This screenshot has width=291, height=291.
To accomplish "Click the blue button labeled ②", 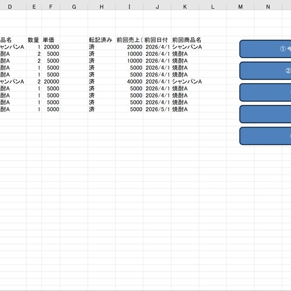I will 266,71.
